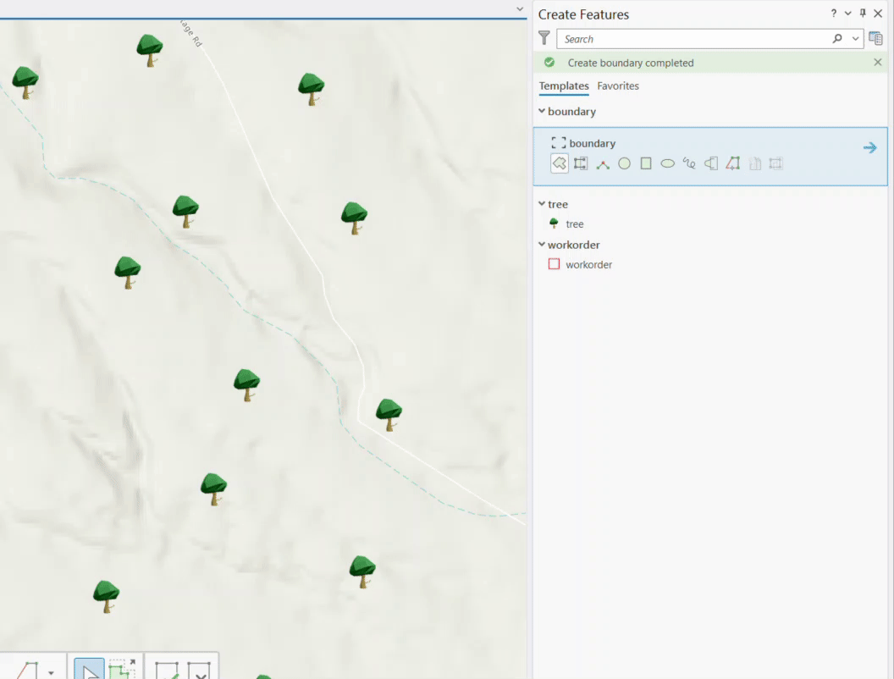
Task: Toggle auto-hide pin for Create Features pane
Action: (863, 13)
